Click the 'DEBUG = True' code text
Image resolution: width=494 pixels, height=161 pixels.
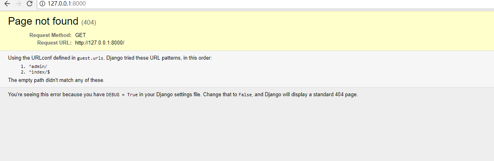click(122, 95)
